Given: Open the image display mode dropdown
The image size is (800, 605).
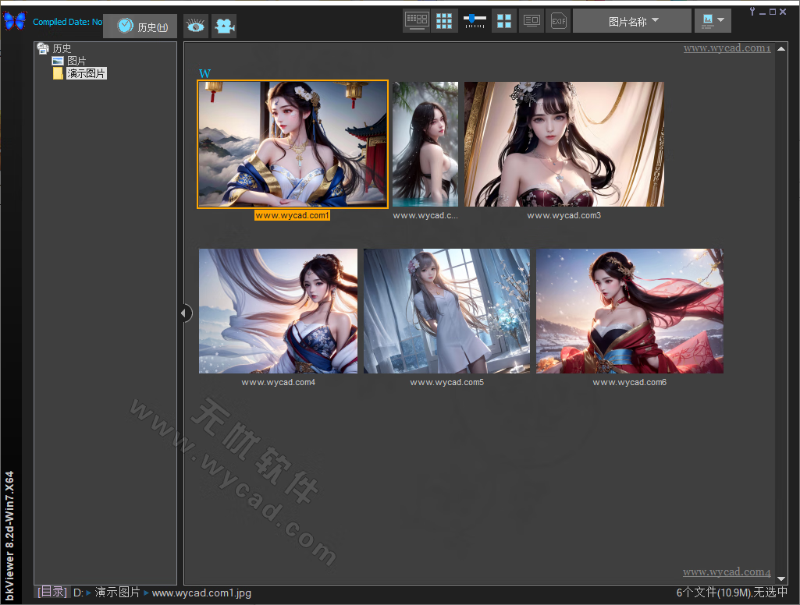Looking at the screenshot, I should tap(712, 20).
